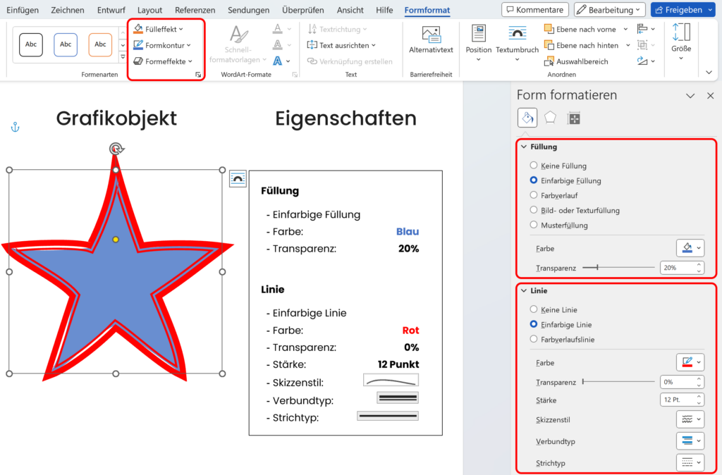The height and width of the screenshot is (475, 722).
Task: Open the Skizzenstil dropdown in the panel
Action: coord(690,419)
